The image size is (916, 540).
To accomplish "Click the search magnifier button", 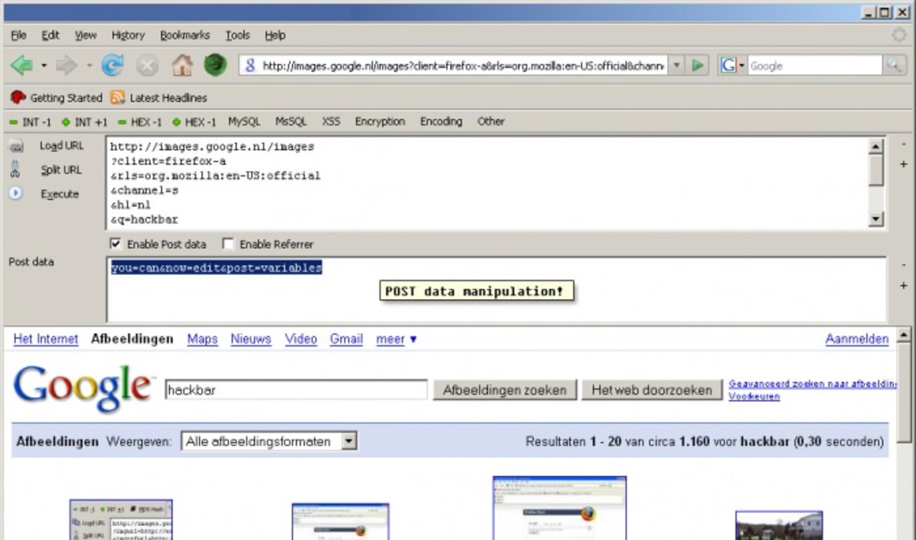I will tap(894, 65).
